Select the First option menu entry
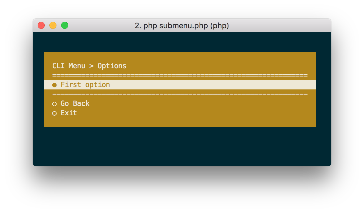This screenshot has width=364, height=213. (85, 85)
